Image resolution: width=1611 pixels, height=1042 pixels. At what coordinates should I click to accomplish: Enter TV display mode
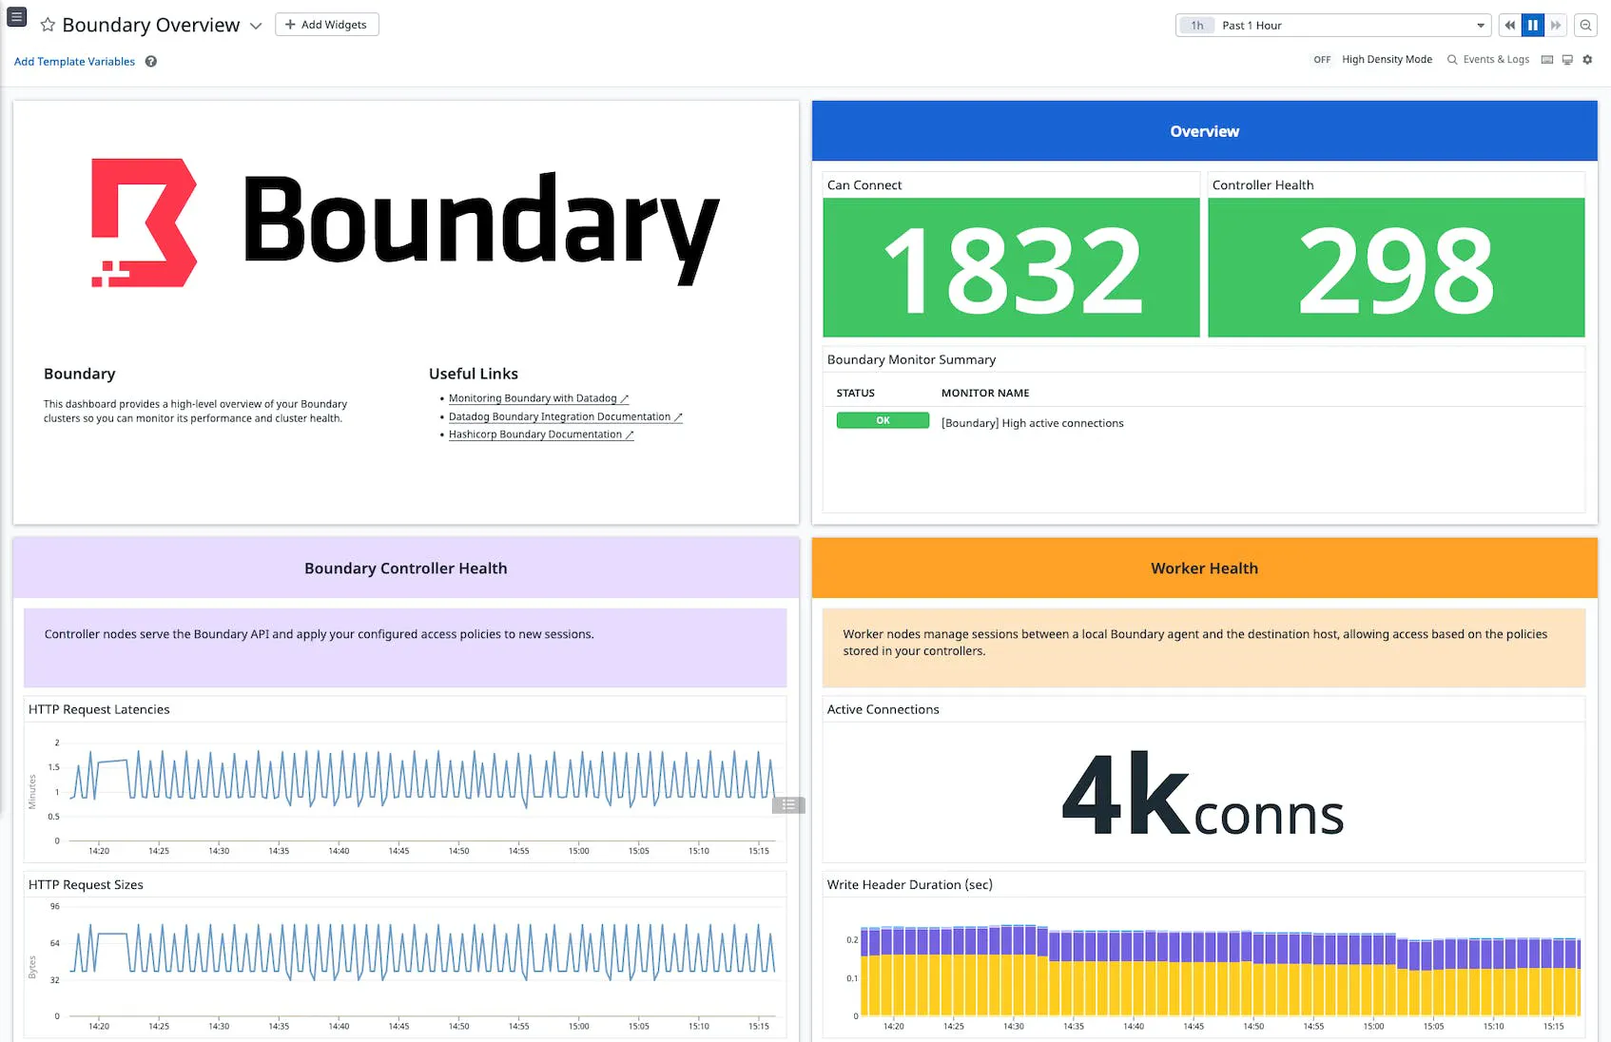click(1567, 60)
